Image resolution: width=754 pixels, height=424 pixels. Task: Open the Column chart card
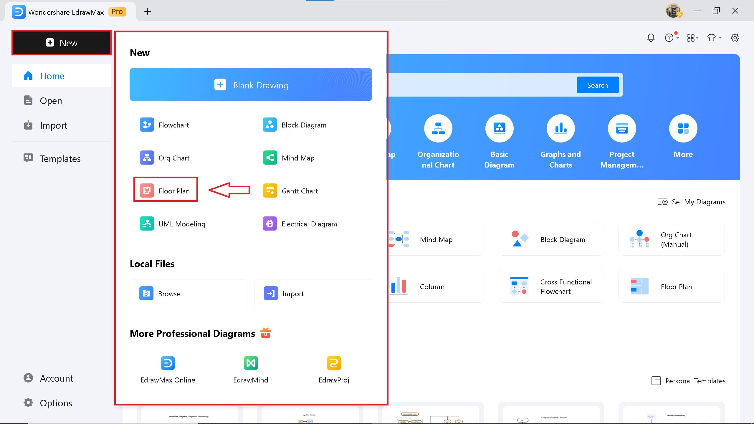tap(436, 286)
